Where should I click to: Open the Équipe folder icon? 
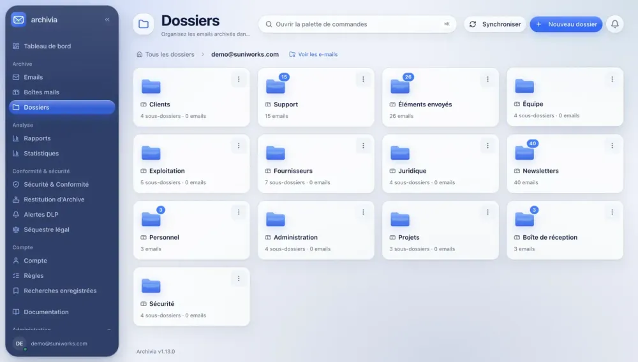click(x=524, y=86)
